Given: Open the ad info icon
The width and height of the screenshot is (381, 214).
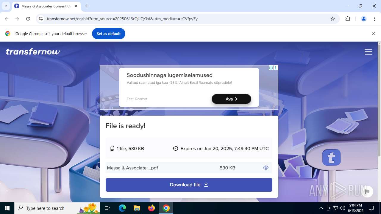Looking at the screenshot, I should click(x=271, y=68).
